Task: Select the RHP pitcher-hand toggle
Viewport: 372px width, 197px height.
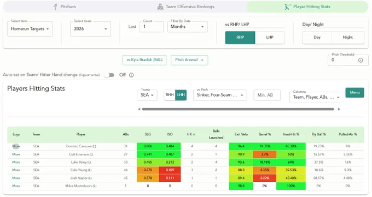Action: pyautogui.click(x=240, y=38)
